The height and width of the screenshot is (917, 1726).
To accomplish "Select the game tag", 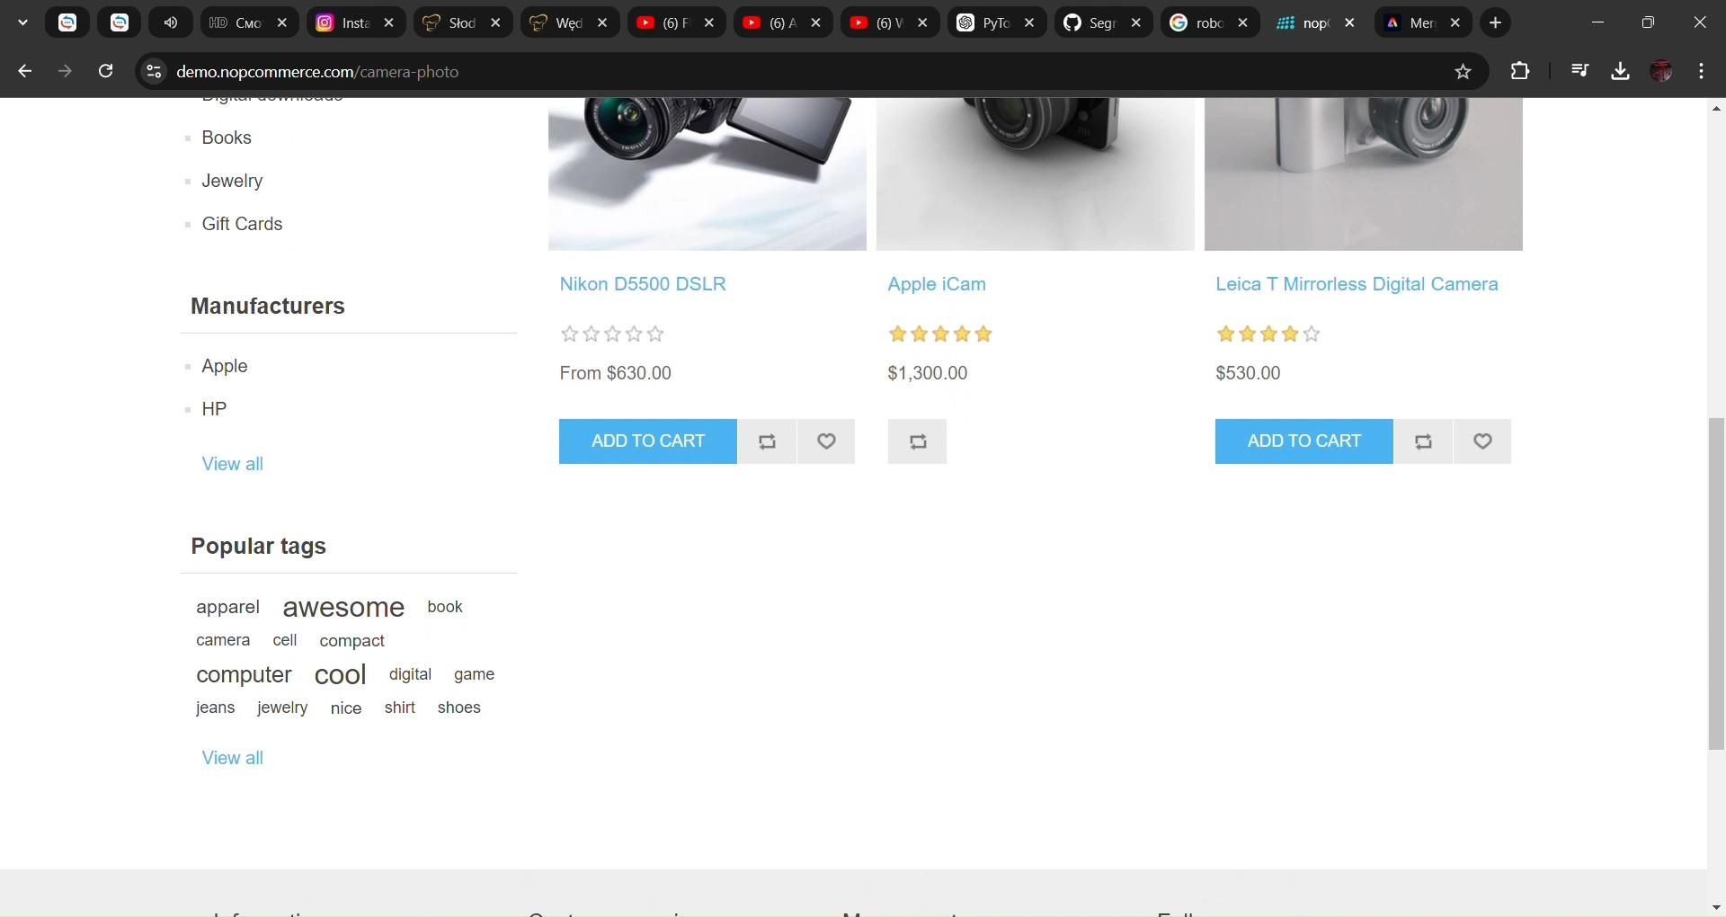I will [474, 674].
